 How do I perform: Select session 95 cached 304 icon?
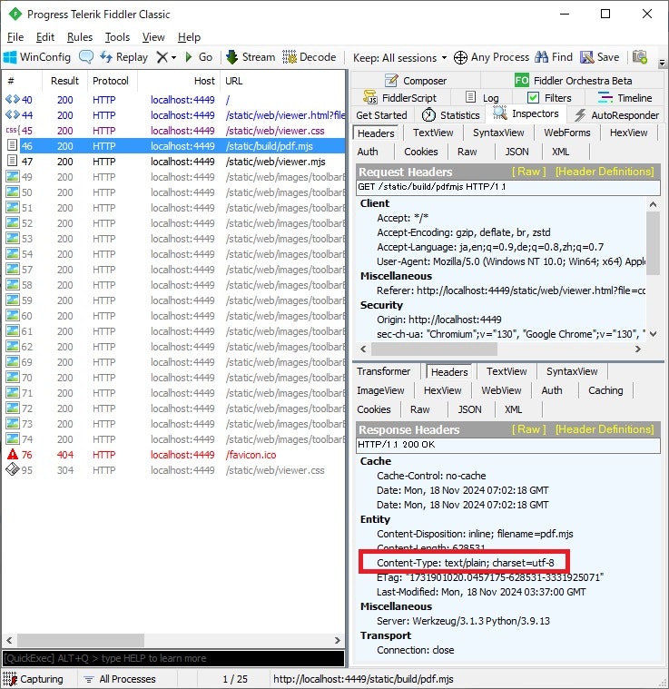(13, 469)
